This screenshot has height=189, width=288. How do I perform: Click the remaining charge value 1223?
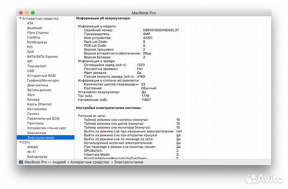tap(141, 65)
